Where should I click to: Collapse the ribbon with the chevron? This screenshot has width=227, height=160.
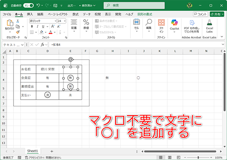222,36
